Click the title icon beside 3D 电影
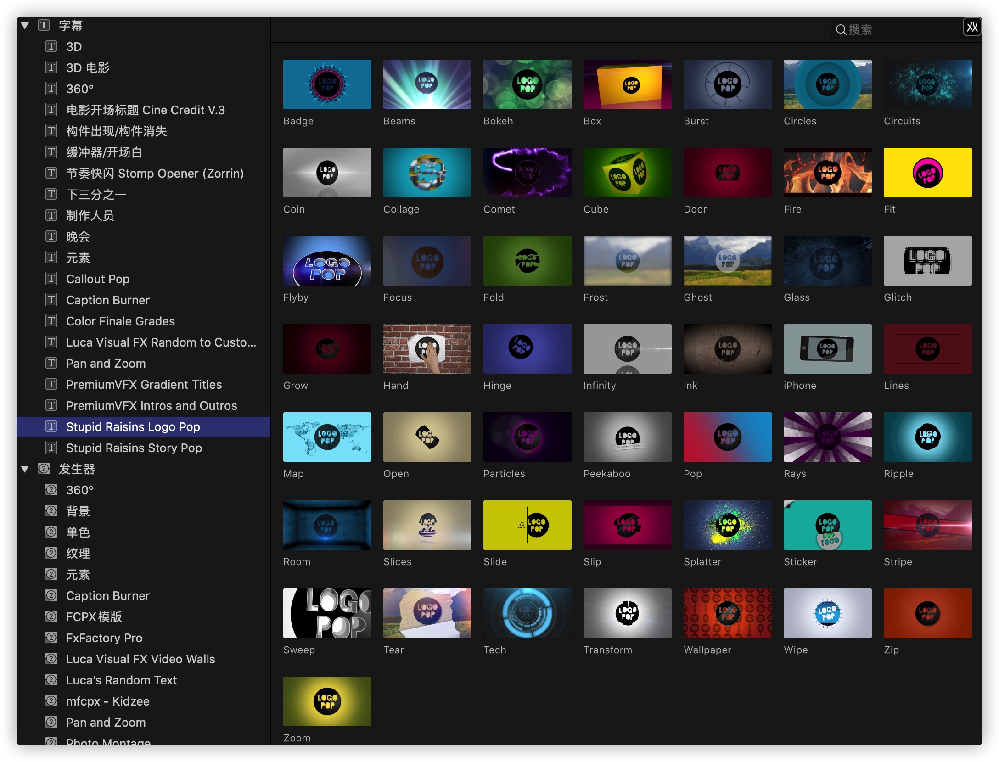The image size is (999, 762). click(x=51, y=68)
